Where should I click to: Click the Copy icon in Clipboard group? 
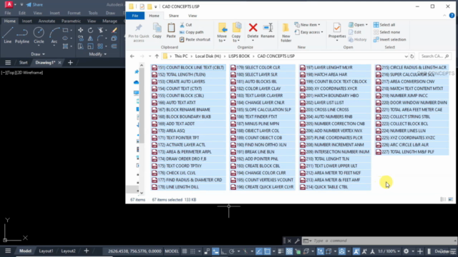coord(157,30)
